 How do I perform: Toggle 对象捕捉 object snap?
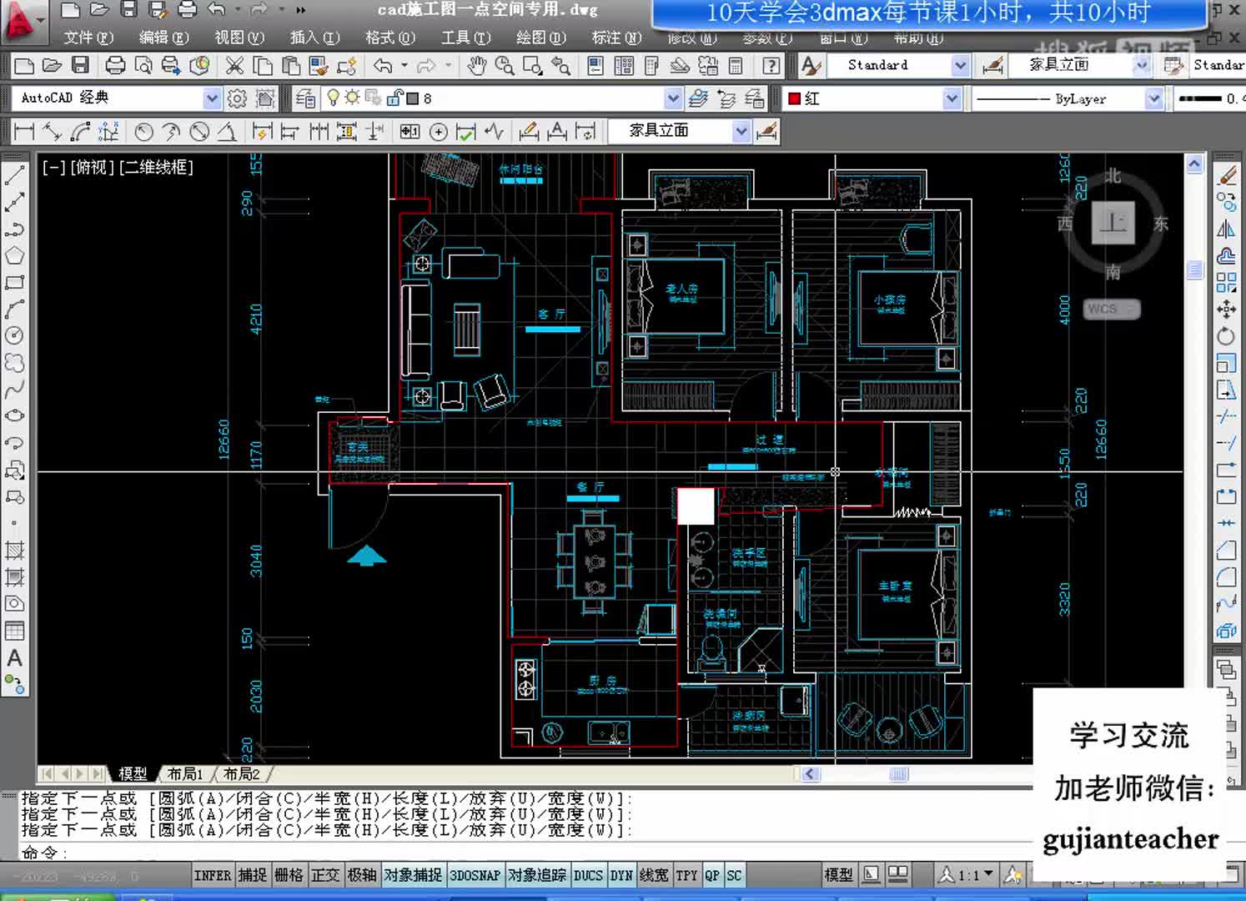point(413,875)
